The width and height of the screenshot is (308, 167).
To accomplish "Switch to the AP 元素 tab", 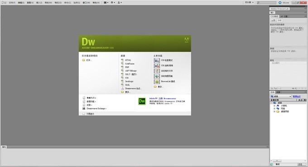I will point(284,16).
